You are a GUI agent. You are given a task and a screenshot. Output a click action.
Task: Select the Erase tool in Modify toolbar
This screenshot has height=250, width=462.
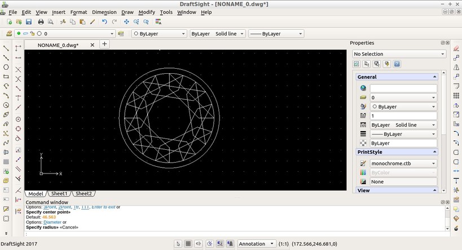click(456, 48)
